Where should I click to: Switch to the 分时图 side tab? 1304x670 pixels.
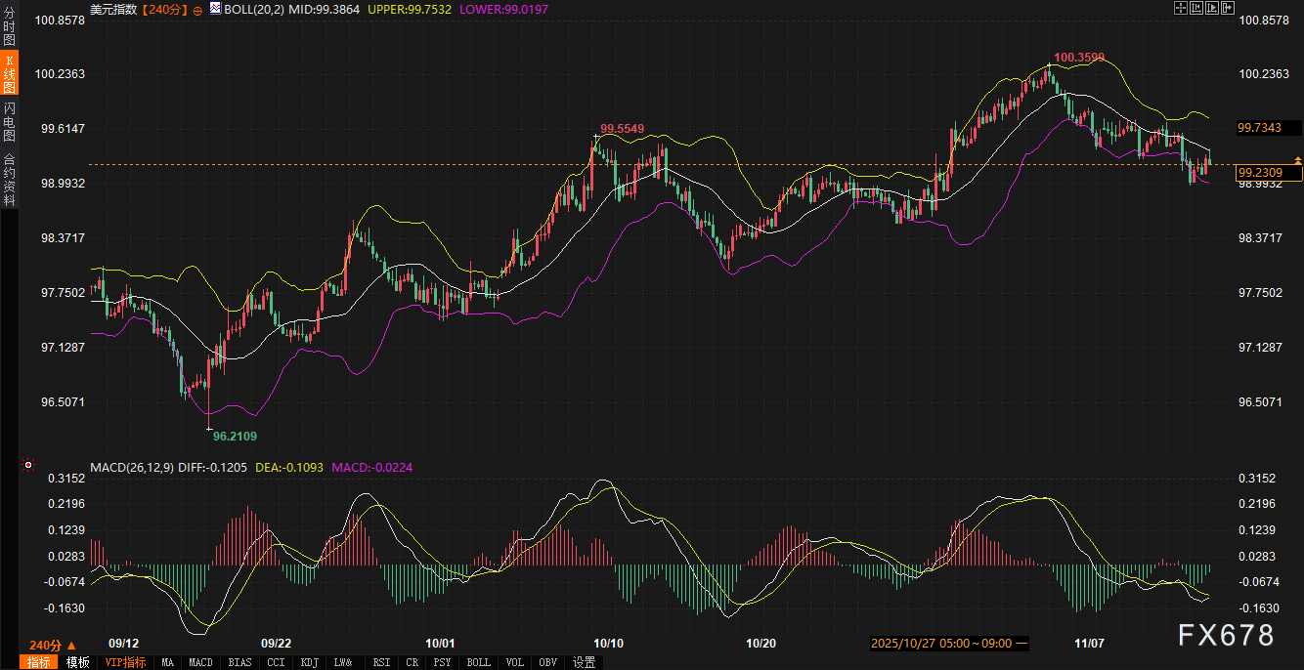coord(9,26)
